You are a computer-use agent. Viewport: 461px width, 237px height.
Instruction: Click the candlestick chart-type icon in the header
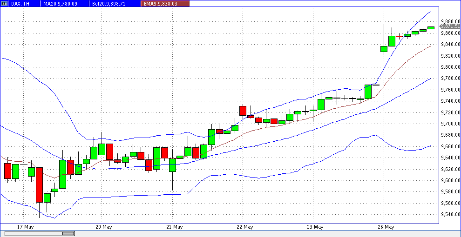click(4, 4)
